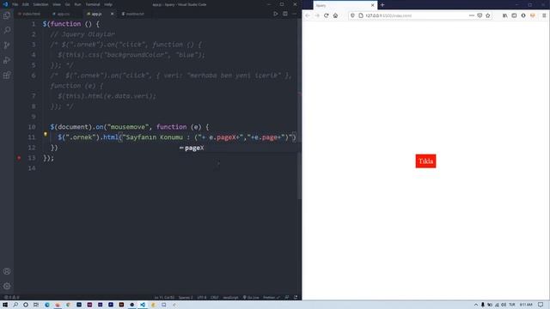Open the Windows Start menu

click(5, 305)
